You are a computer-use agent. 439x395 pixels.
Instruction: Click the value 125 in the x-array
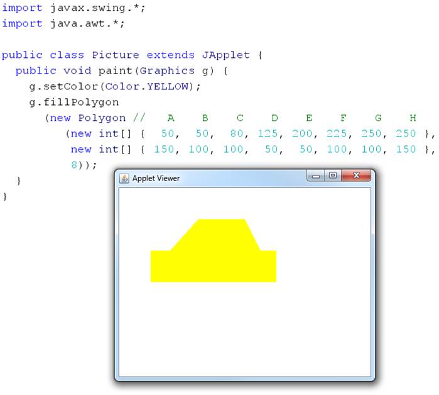pos(268,133)
